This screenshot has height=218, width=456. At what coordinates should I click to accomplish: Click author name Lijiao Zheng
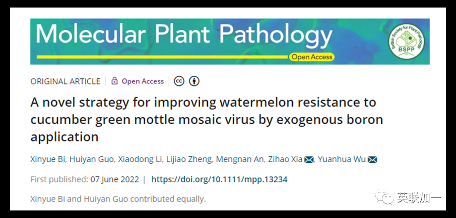189,160
